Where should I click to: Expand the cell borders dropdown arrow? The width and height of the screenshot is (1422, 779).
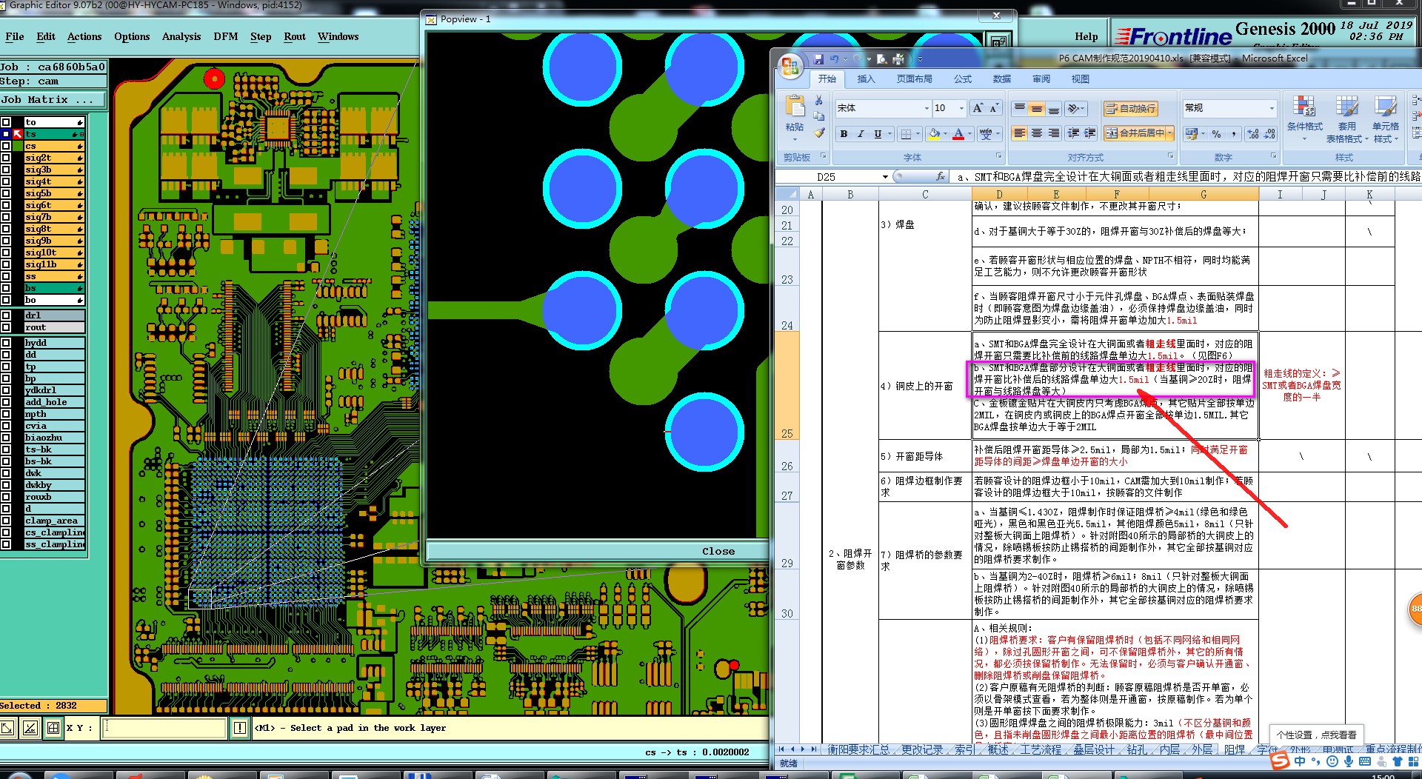918,134
